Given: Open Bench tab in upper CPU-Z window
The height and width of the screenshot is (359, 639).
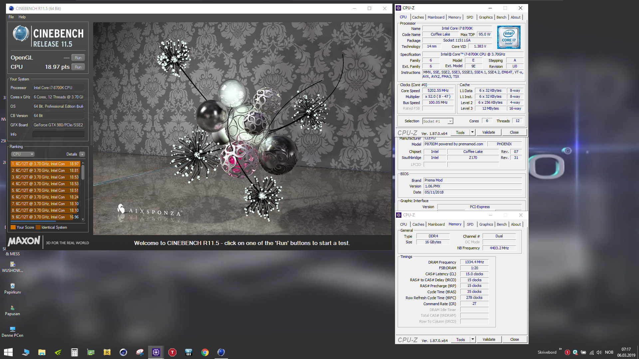Looking at the screenshot, I should (501, 17).
